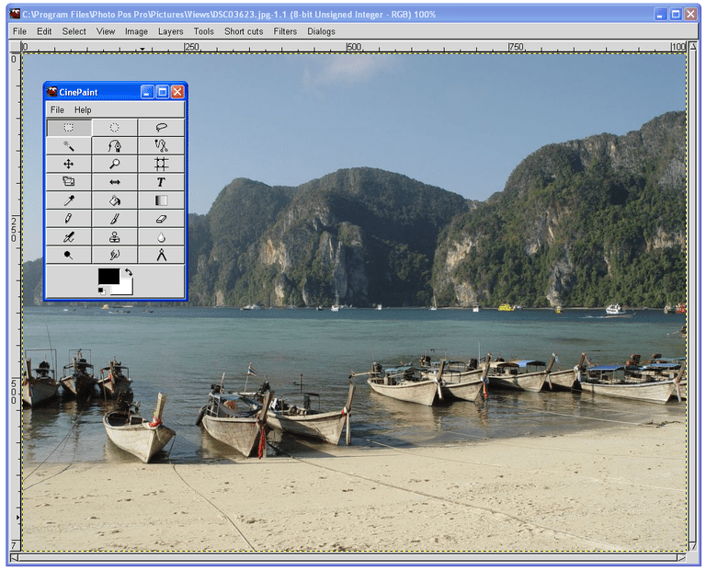Select the Rectangular selection tool
Viewport: 706px width, 571px height.
click(x=69, y=128)
